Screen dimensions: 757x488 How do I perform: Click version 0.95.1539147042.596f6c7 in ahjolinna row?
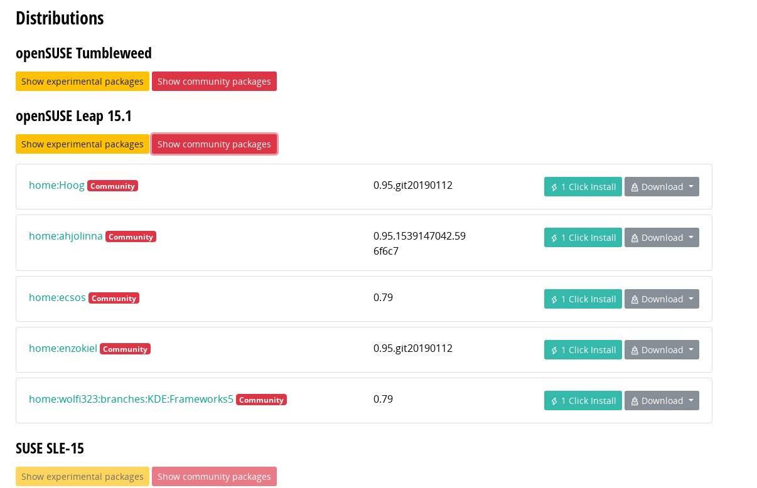click(419, 243)
